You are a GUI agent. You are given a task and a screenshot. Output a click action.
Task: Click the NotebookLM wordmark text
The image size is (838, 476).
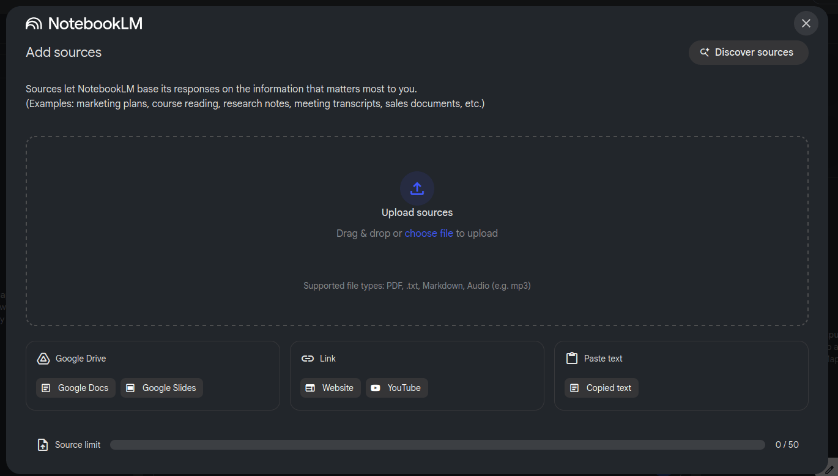click(x=95, y=23)
